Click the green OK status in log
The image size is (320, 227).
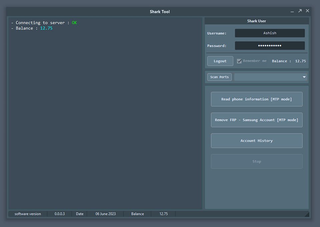(x=74, y=23)
